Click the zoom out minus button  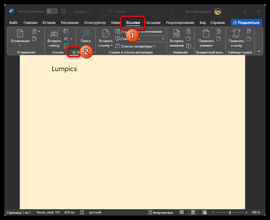click(x=213, y=212)
